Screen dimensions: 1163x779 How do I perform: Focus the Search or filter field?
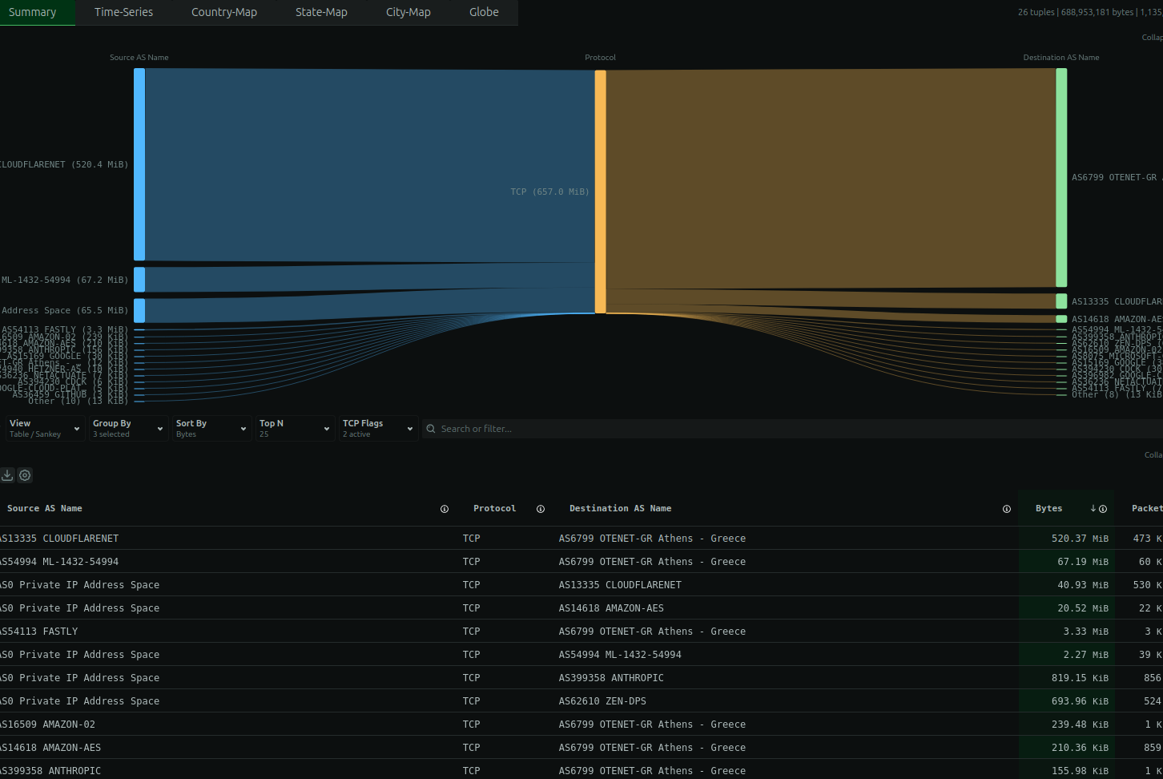793,429
